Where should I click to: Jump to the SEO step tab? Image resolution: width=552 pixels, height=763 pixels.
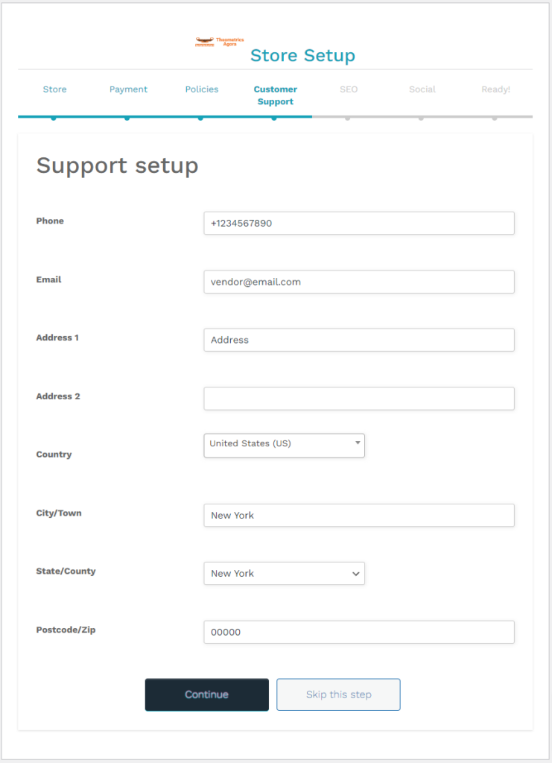click(349, 89)
